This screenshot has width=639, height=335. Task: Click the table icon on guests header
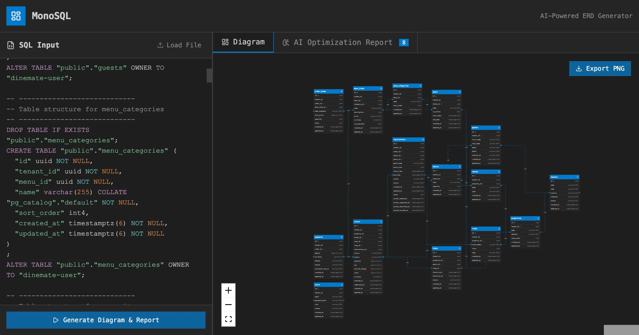[499, 128]
